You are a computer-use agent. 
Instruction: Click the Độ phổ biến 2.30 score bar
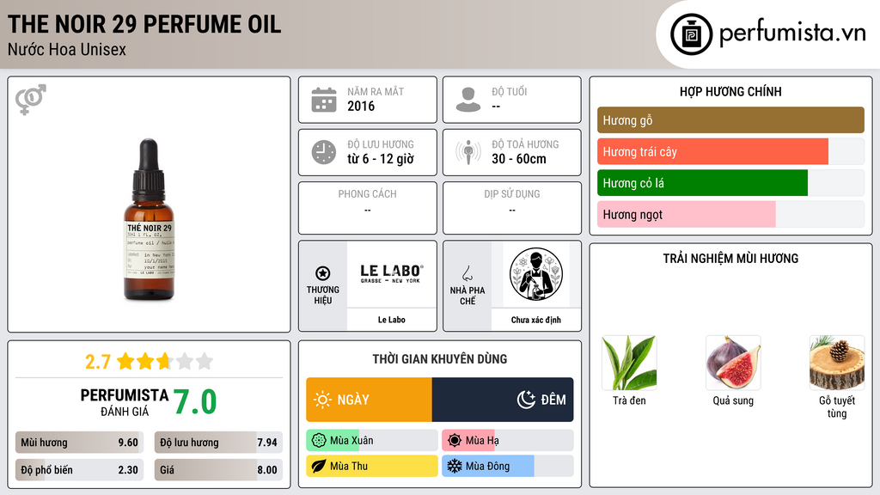(79, 470)
